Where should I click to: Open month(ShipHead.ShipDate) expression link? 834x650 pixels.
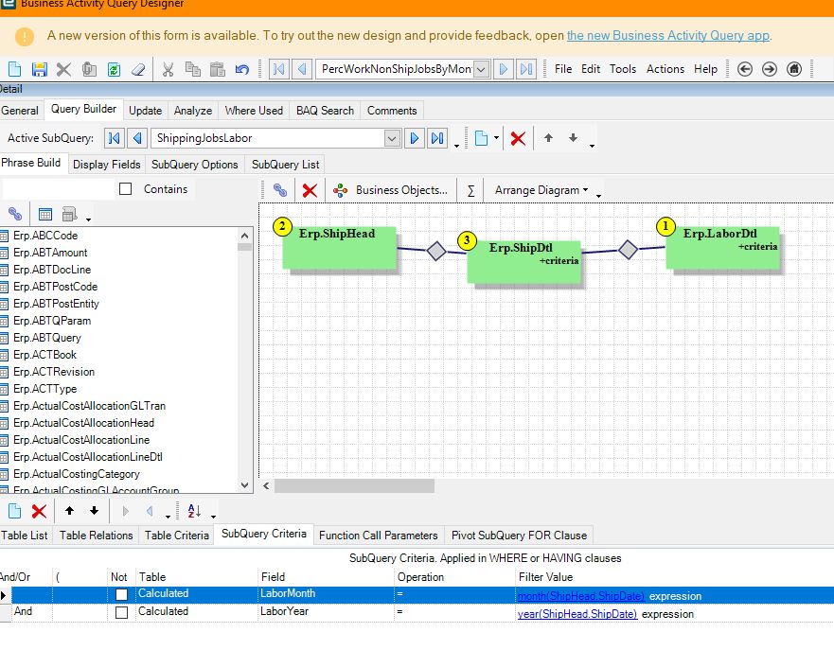[581, 596]
